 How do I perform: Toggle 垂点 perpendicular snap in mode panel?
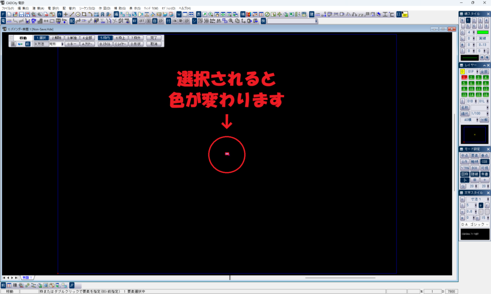(484, 156)
